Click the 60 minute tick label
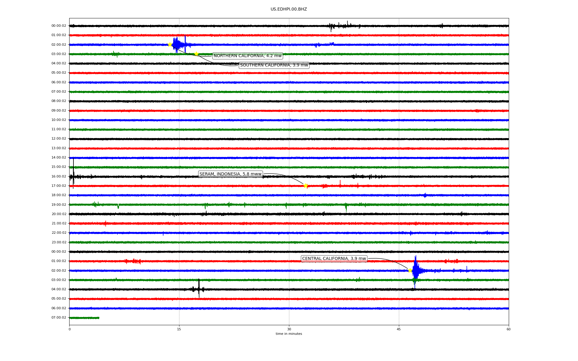This screenshot has height=361, width=578. tap(508, 329)
